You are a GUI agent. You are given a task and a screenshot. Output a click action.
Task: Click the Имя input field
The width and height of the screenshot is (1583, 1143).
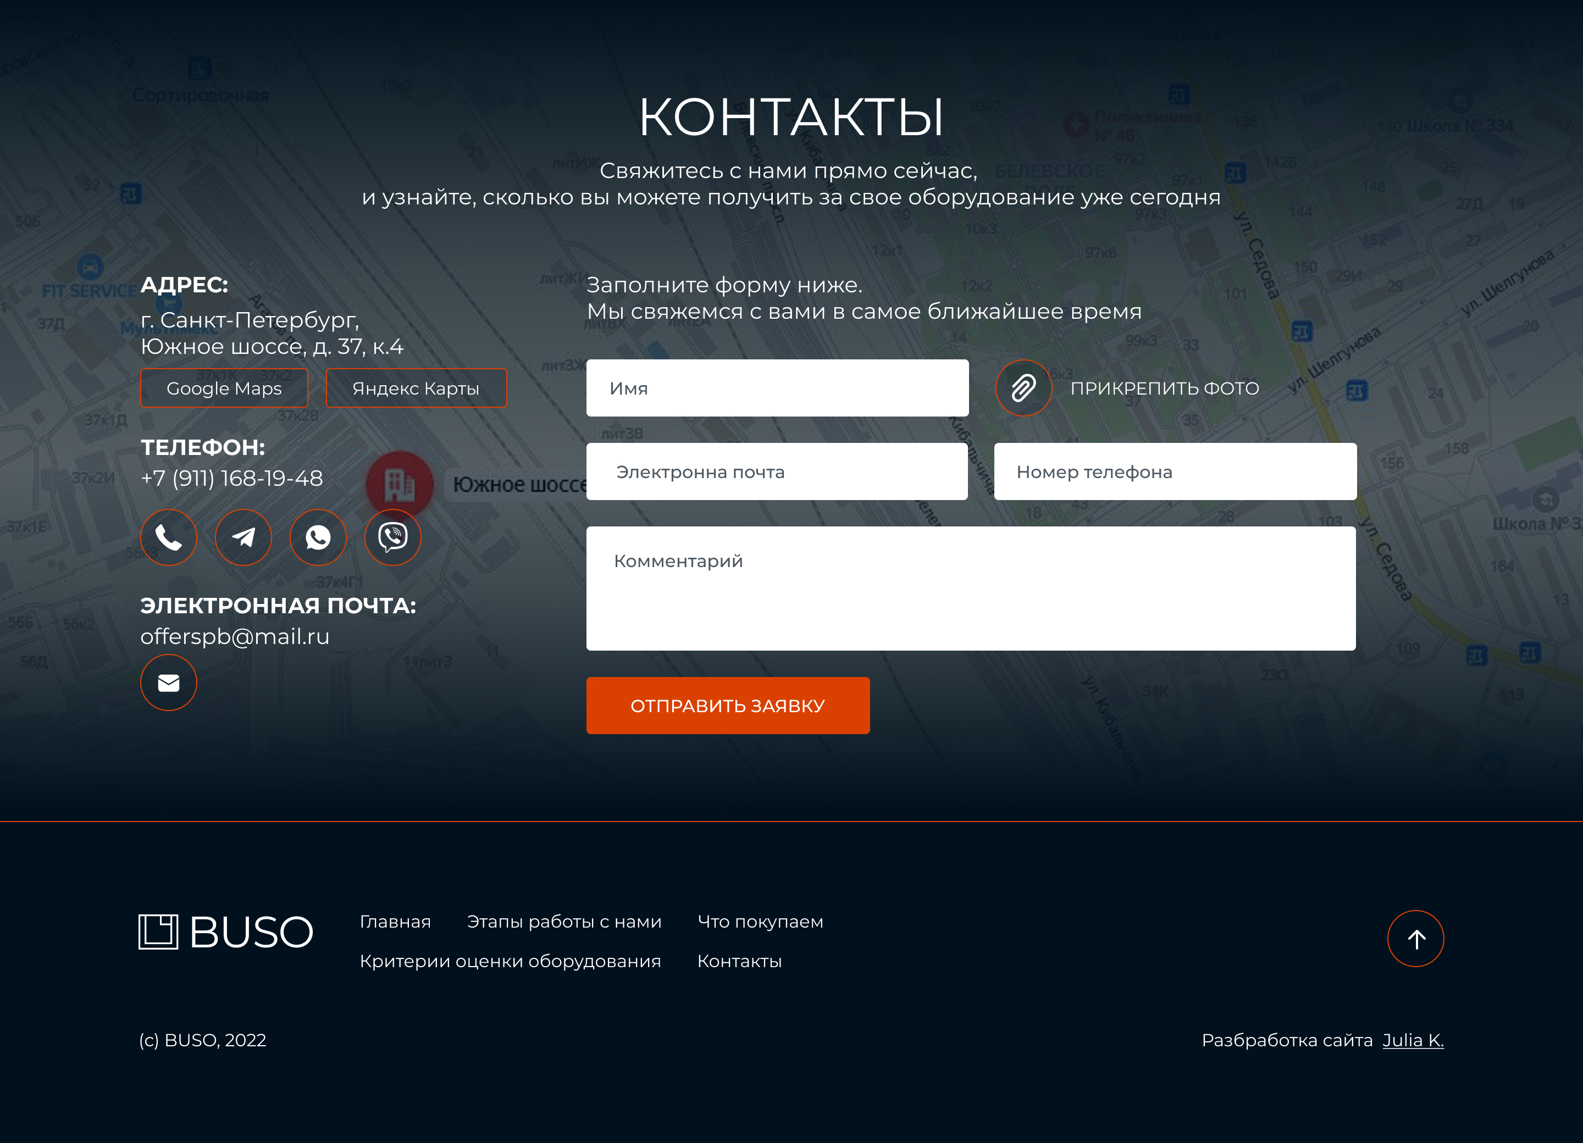click(778, 388)
